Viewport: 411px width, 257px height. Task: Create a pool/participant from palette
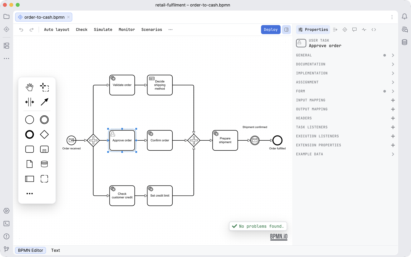30,179
